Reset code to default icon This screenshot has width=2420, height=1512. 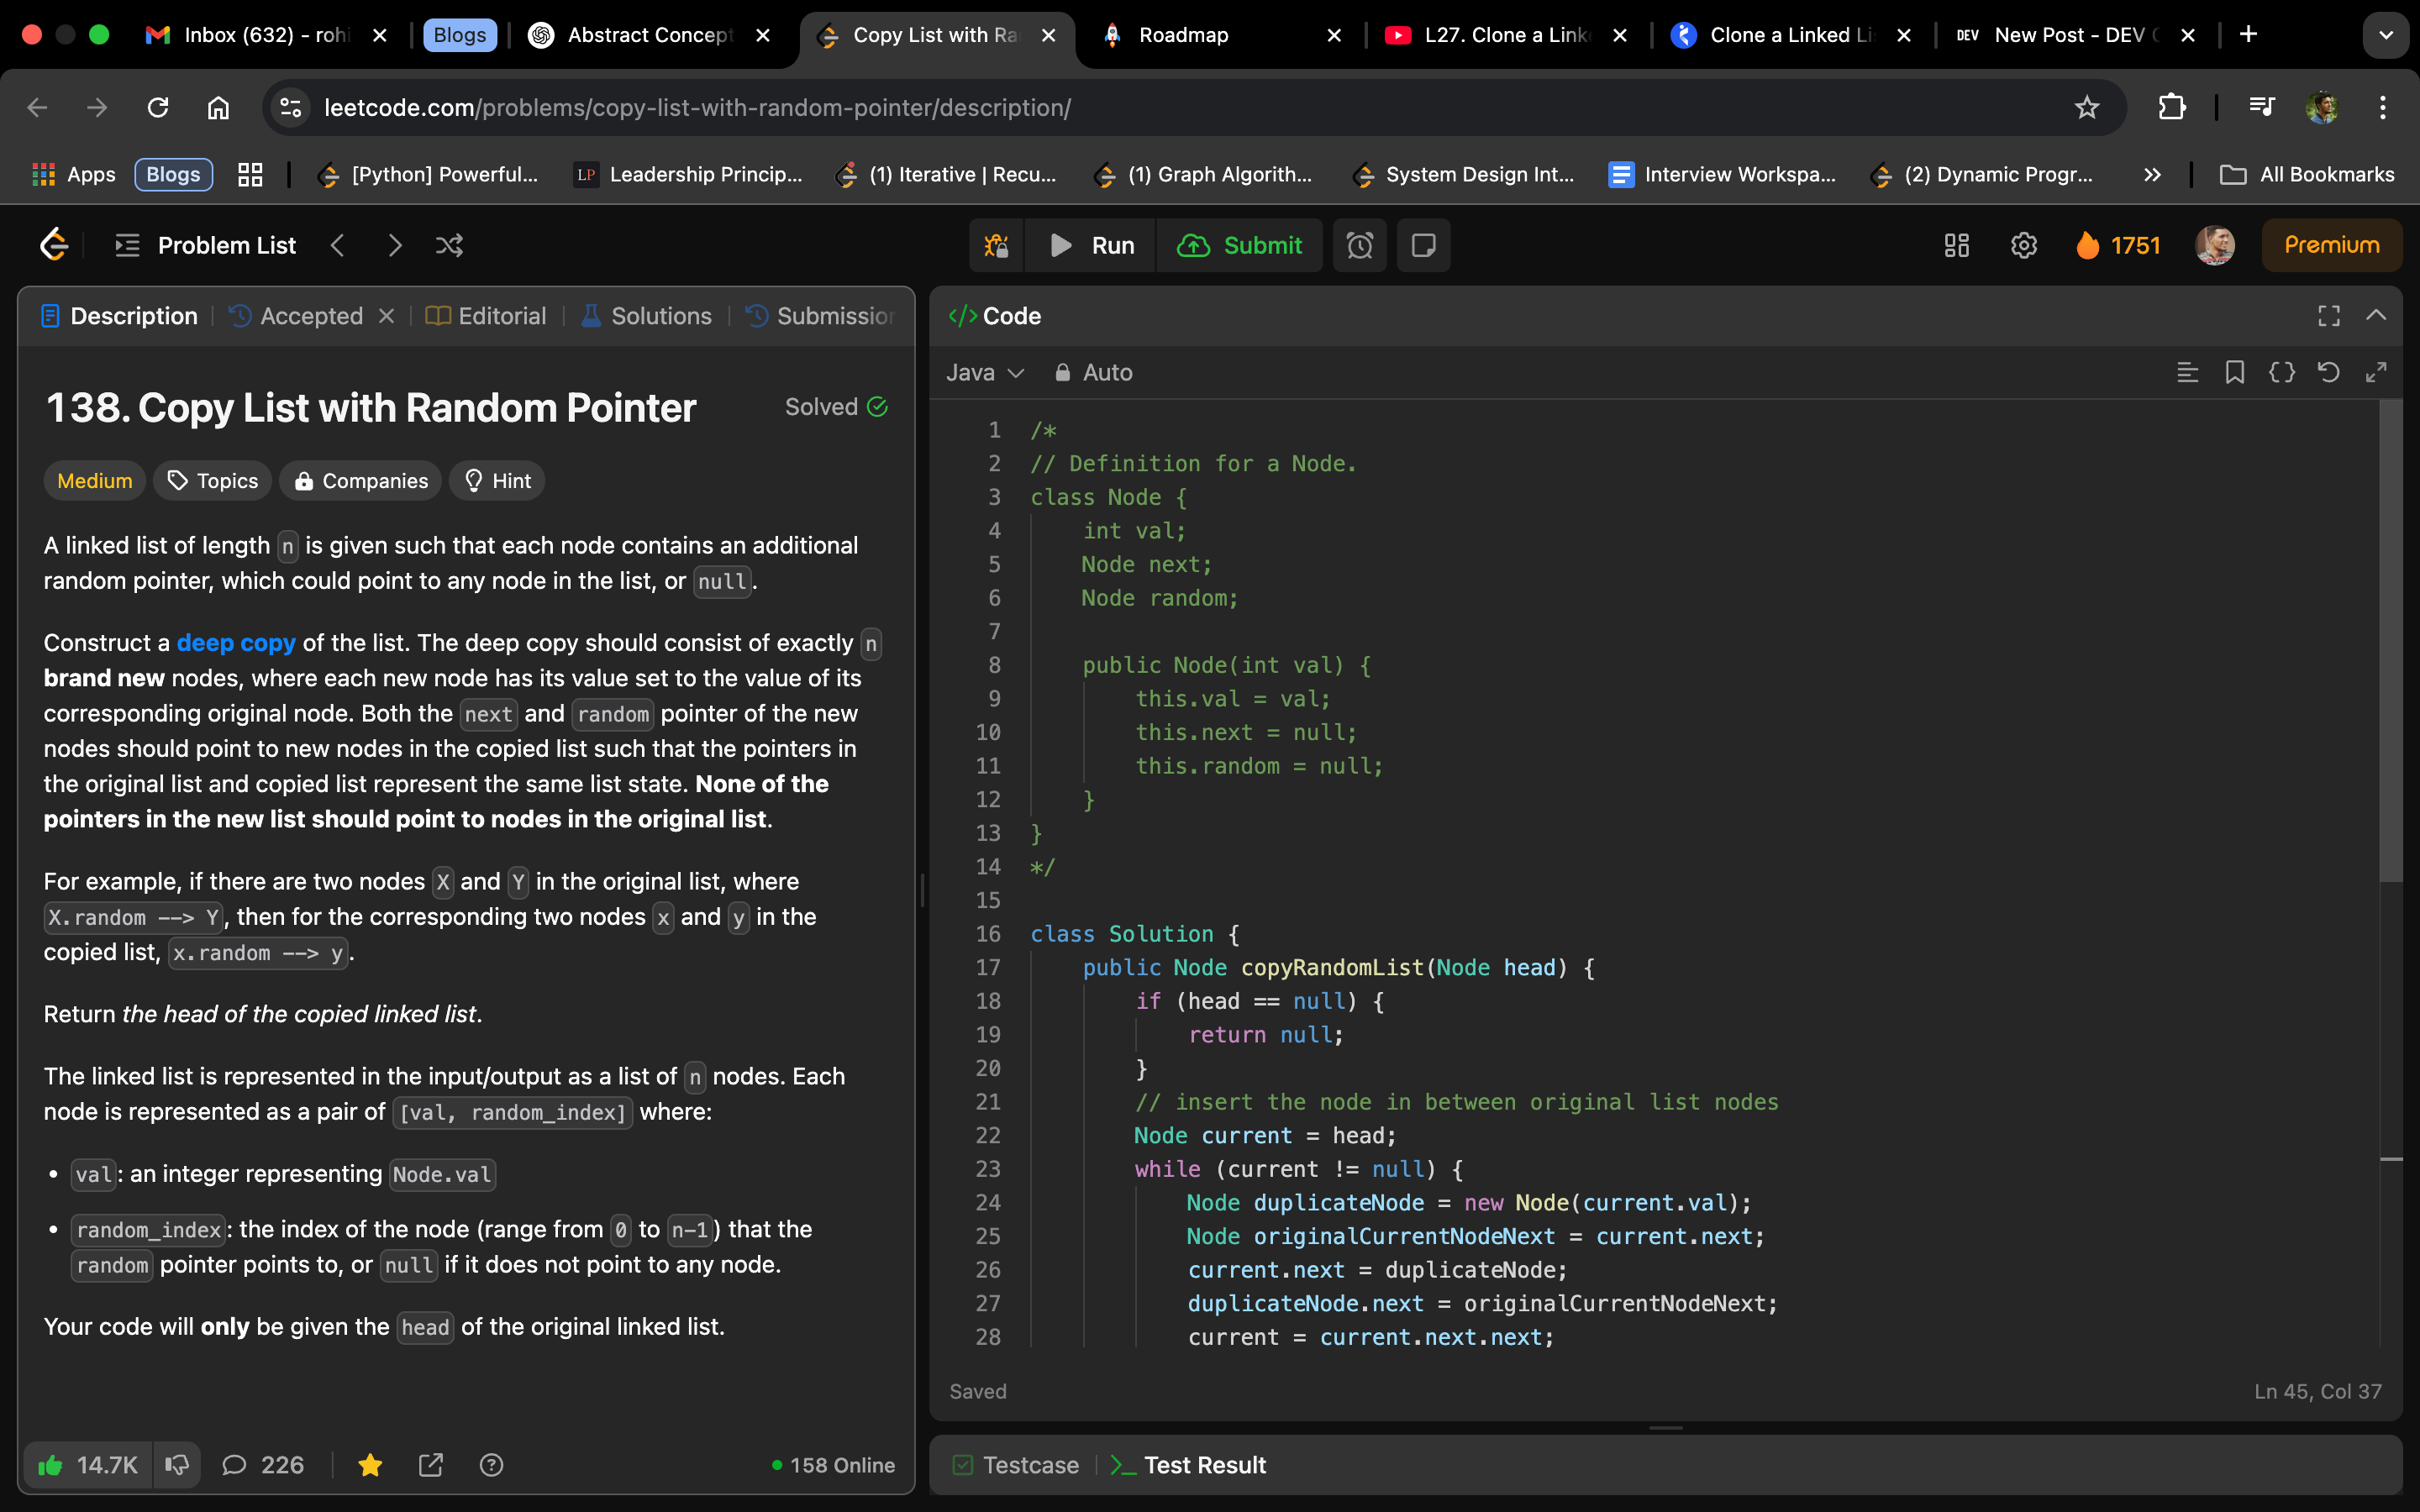[2328, 372]
